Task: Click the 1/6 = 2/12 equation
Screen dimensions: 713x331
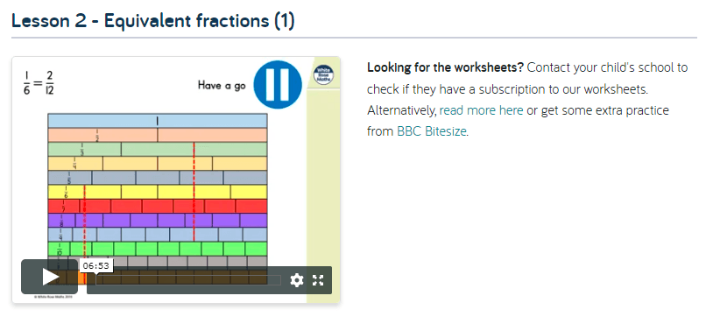Action: [x=39, y=82]
